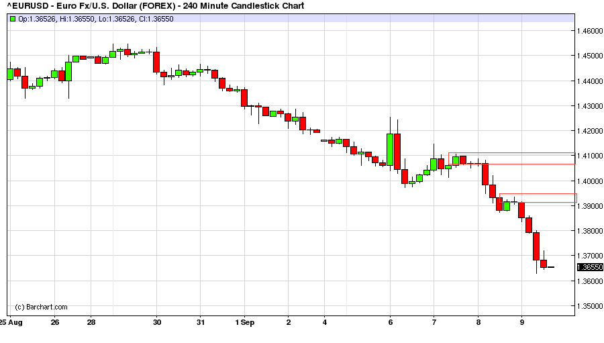Click the 1.41000 price axis label
The height and width of the screenshot is (343, 604).
[590, 156]
